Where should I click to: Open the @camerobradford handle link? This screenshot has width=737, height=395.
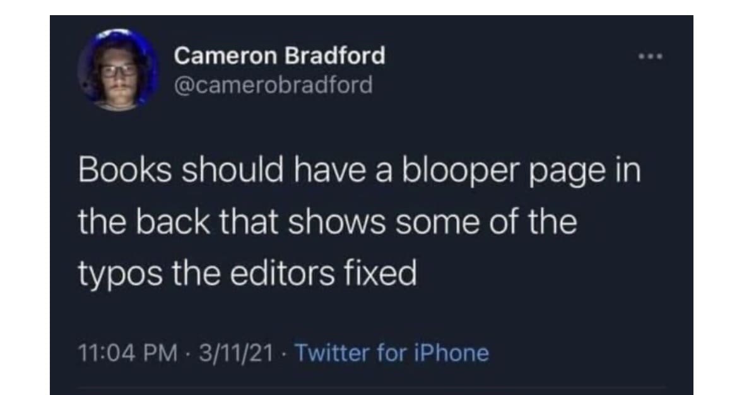273,85
